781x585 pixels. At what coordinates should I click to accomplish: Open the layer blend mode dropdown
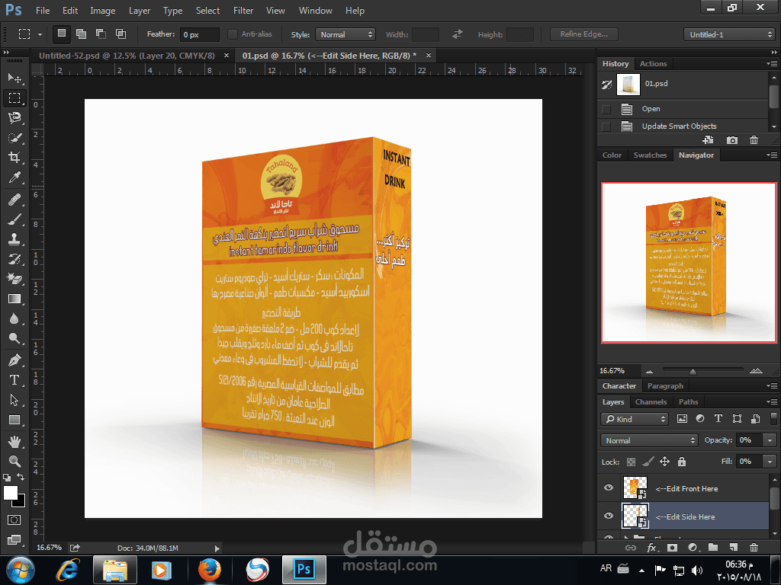click(x=649, y=440)
